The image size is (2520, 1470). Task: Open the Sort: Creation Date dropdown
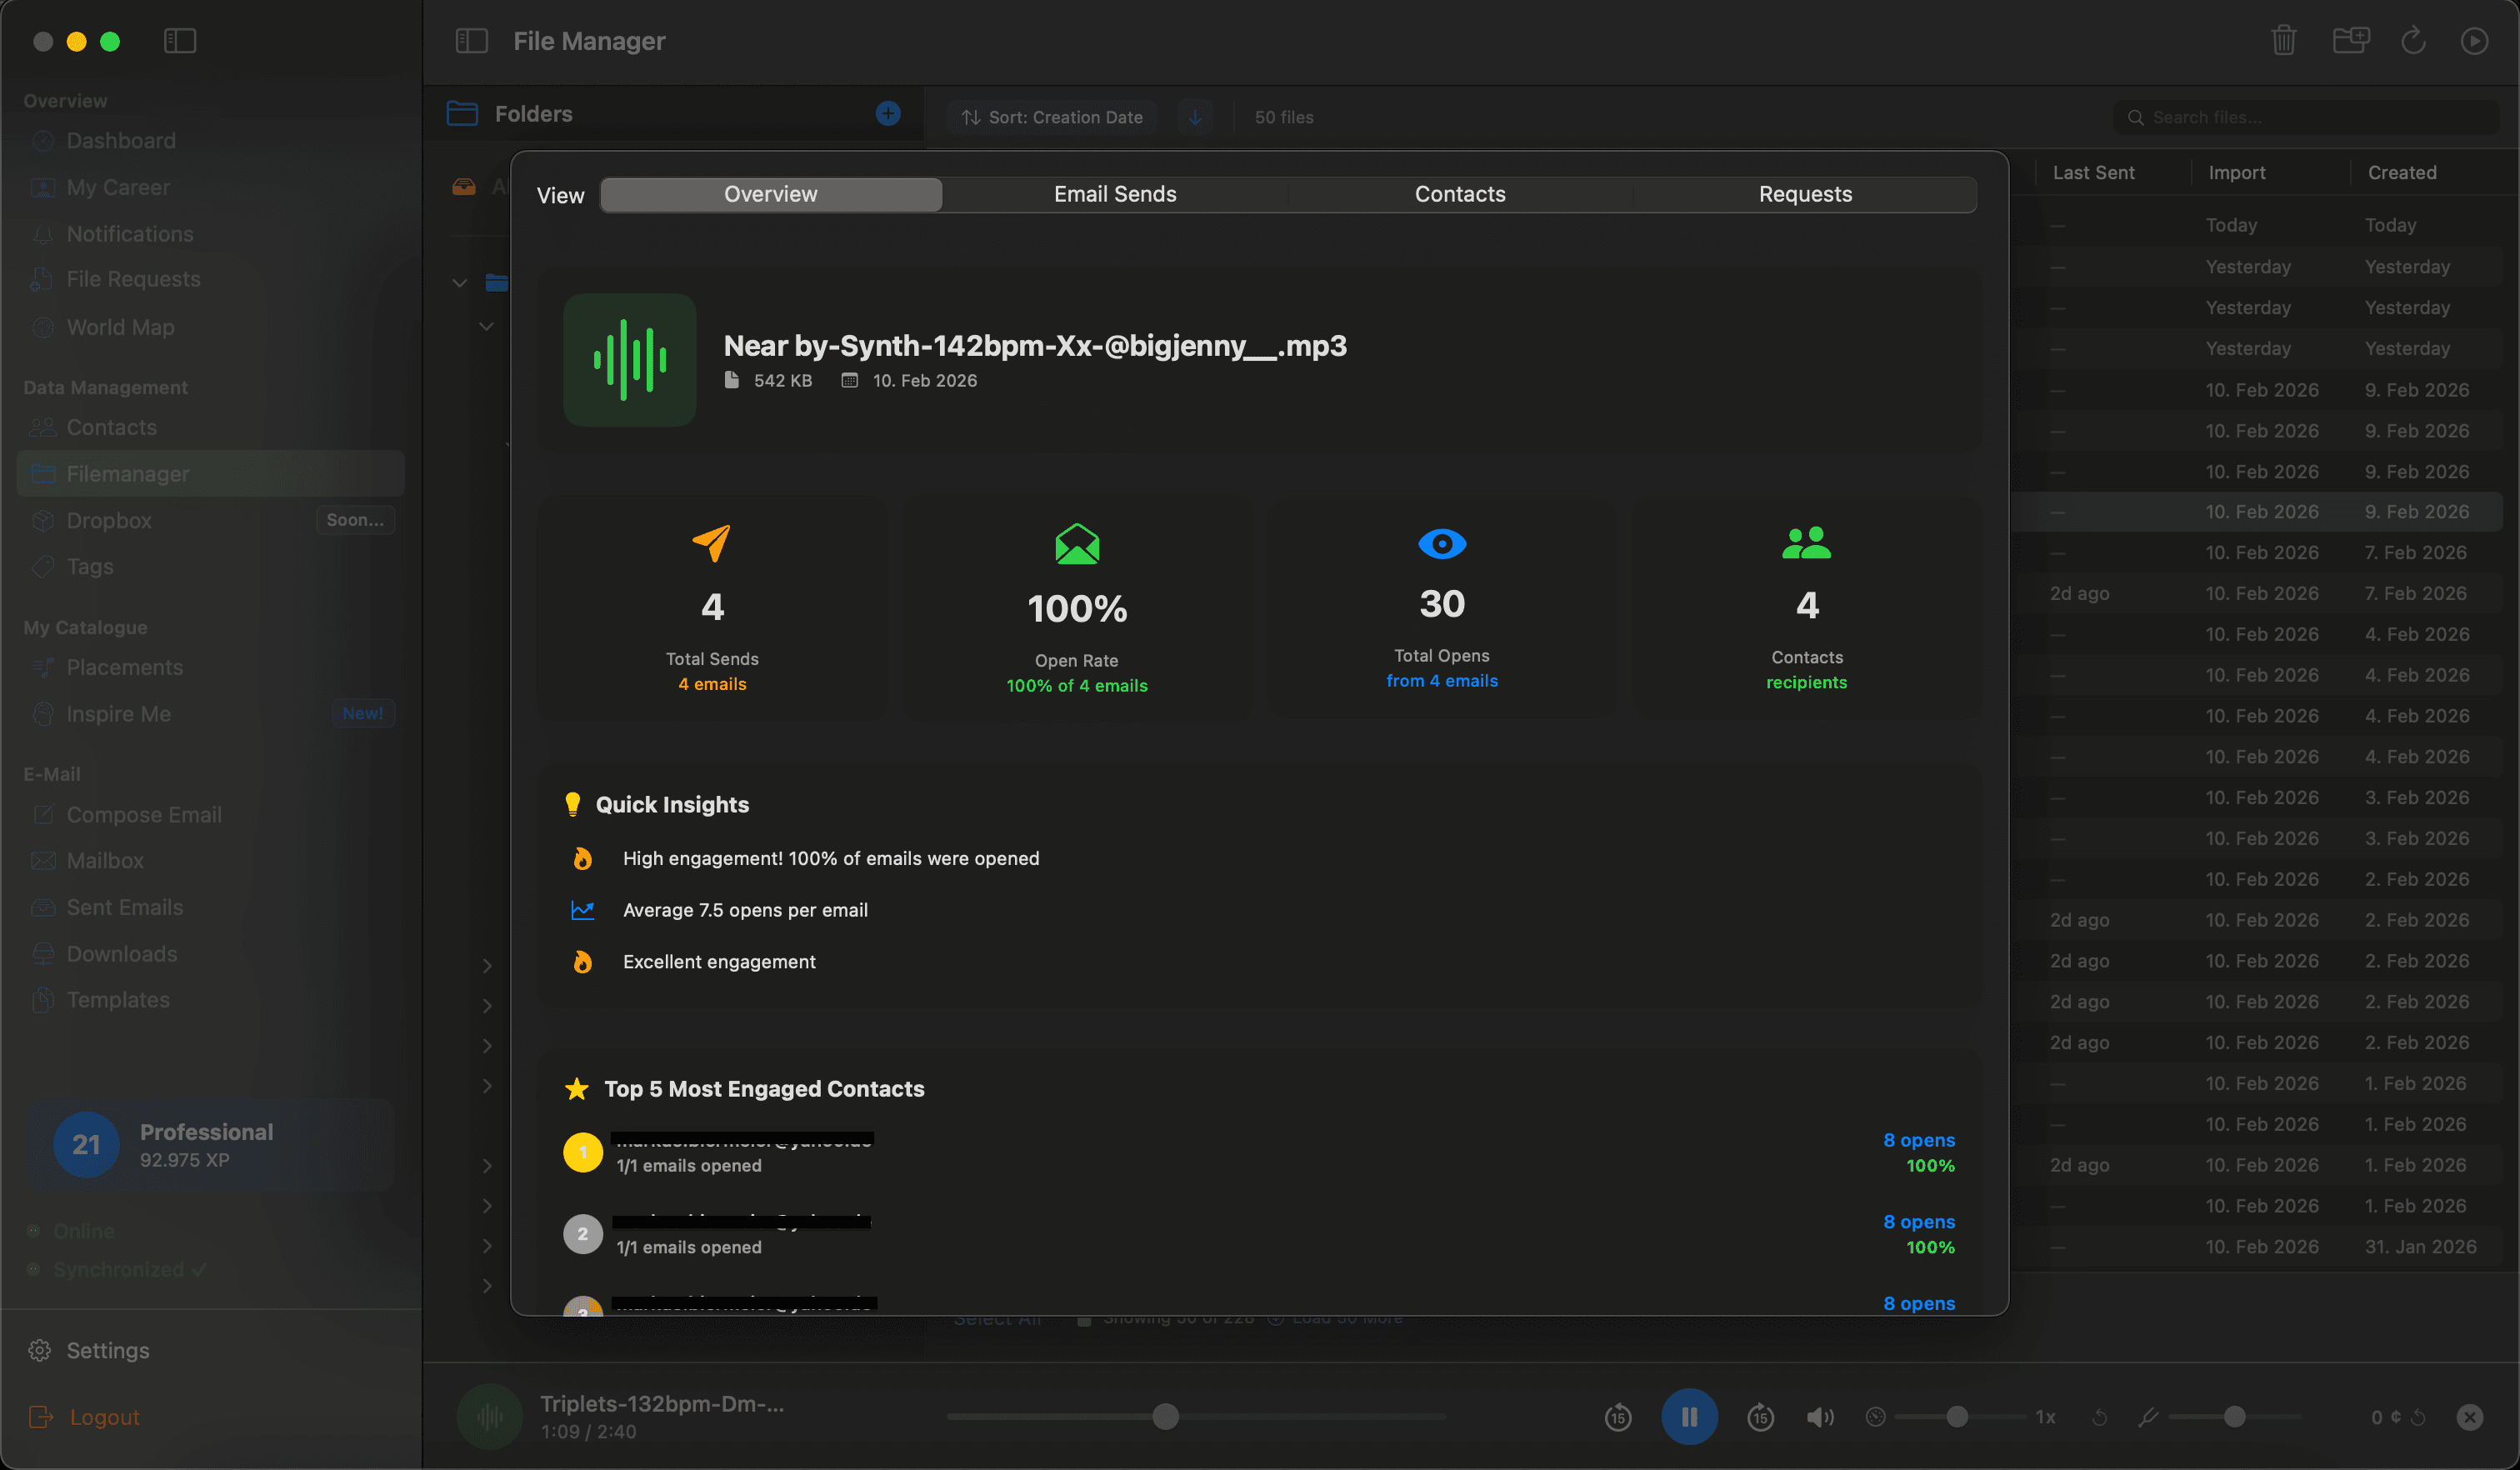coord(1052,116)
